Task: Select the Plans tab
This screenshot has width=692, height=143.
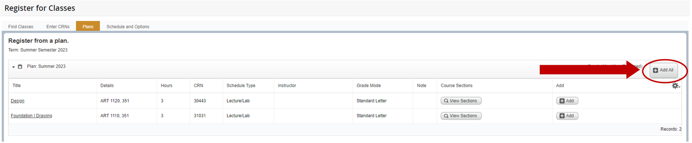Action: point(88,27)
